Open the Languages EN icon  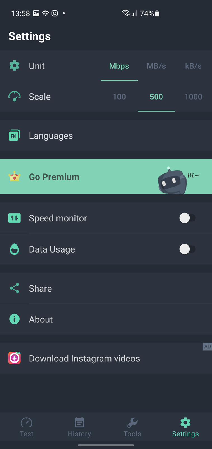pos(14,136)
